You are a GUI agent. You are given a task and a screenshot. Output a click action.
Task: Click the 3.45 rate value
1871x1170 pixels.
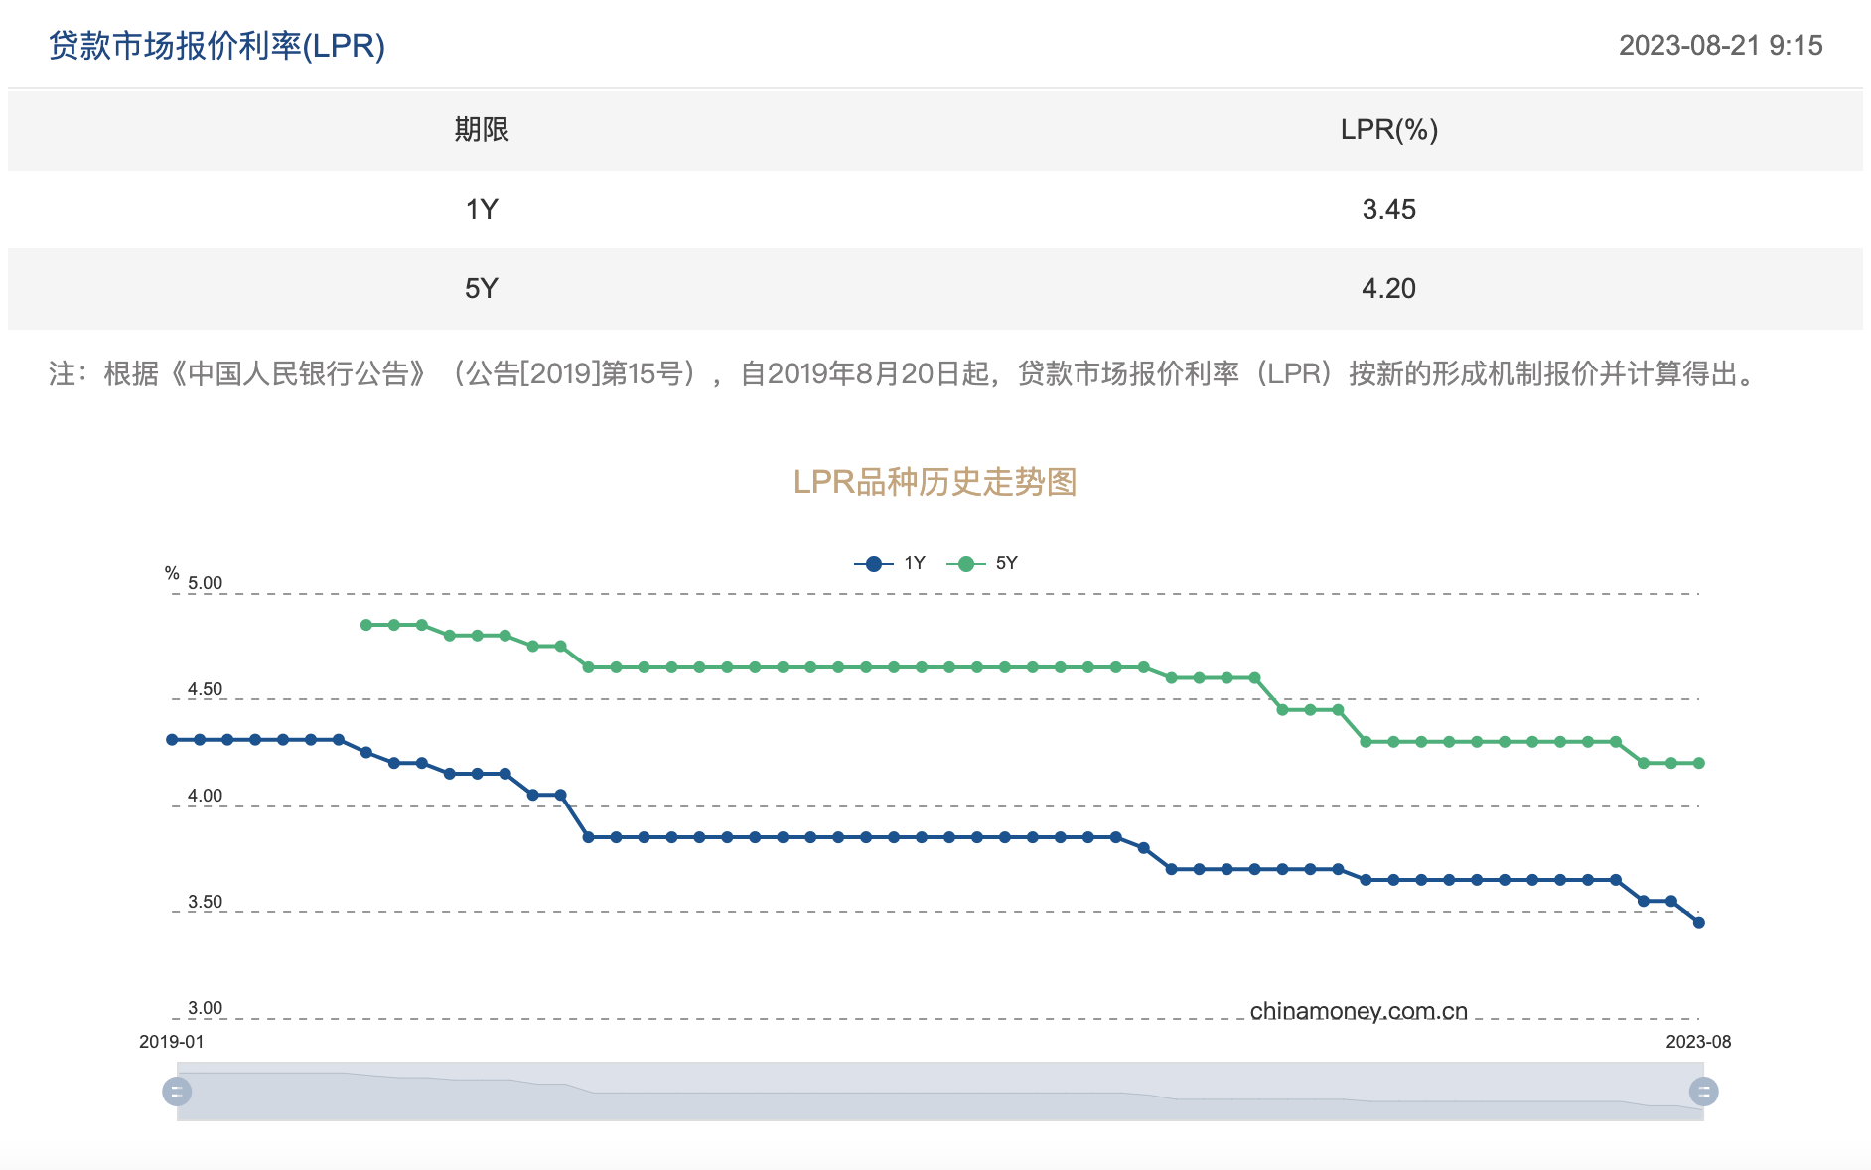point(1388,210)
